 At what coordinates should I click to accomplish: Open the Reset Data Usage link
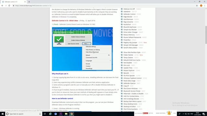[129, 81]
